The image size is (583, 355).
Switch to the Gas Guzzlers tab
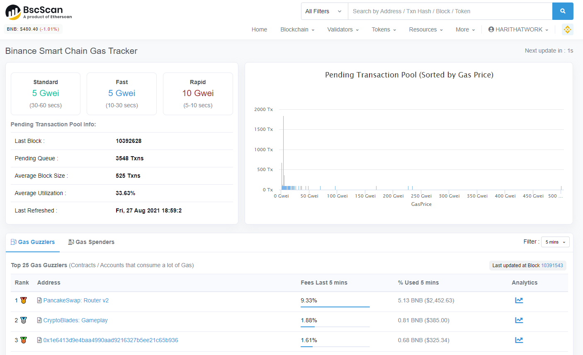click(x=33, y=242)
